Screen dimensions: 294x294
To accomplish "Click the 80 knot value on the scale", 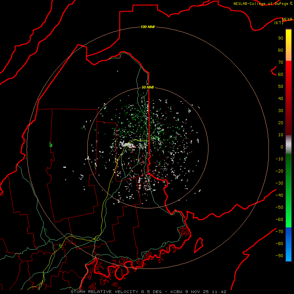I will [281, 50].
